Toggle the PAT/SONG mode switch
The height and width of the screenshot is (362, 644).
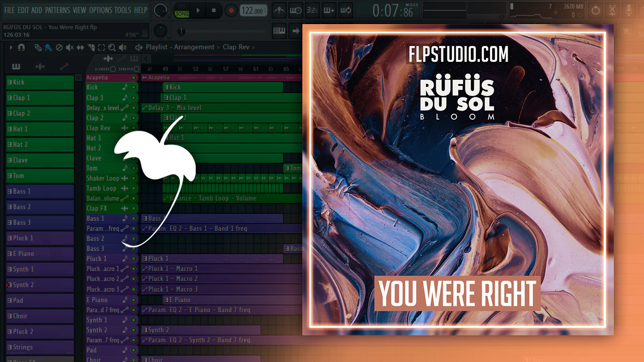[182, 11]
